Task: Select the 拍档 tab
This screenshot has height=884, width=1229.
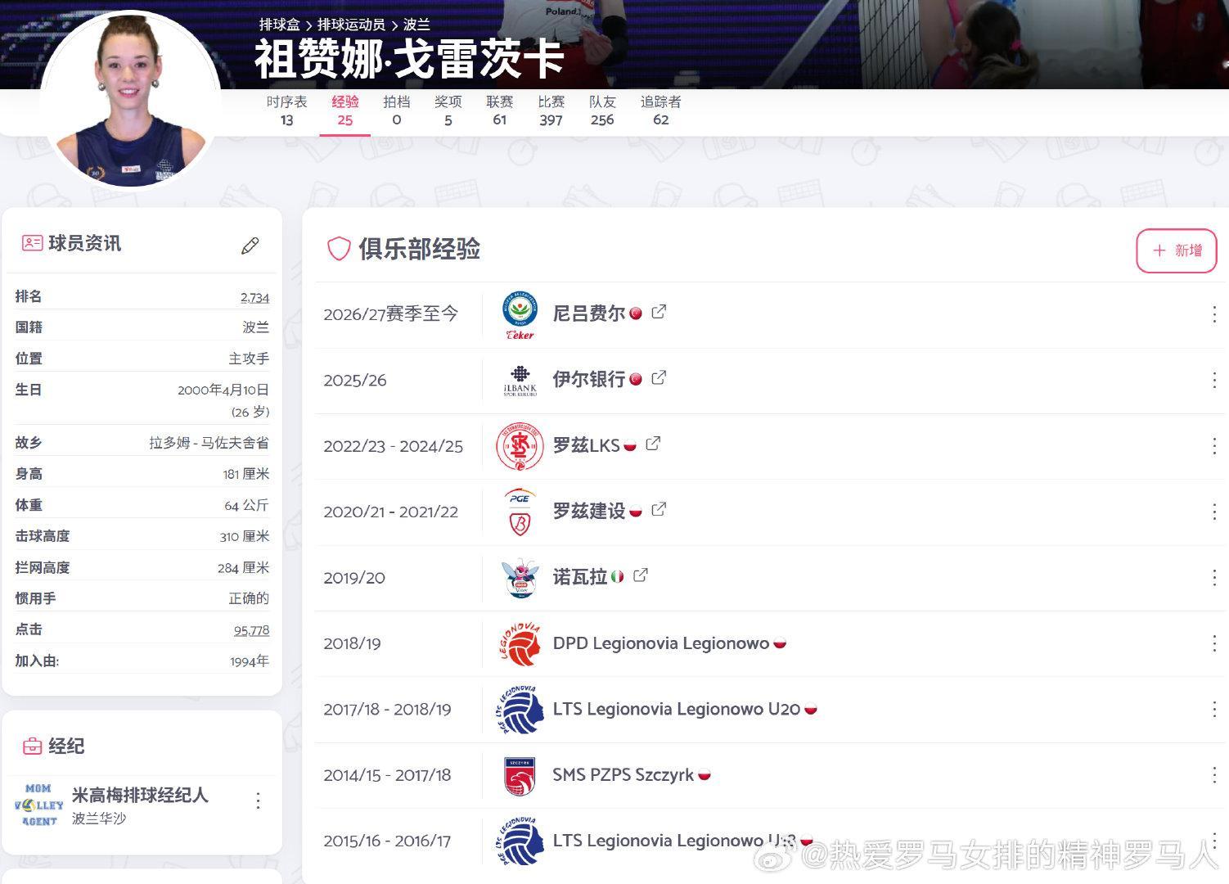Action: pos(396,110)
